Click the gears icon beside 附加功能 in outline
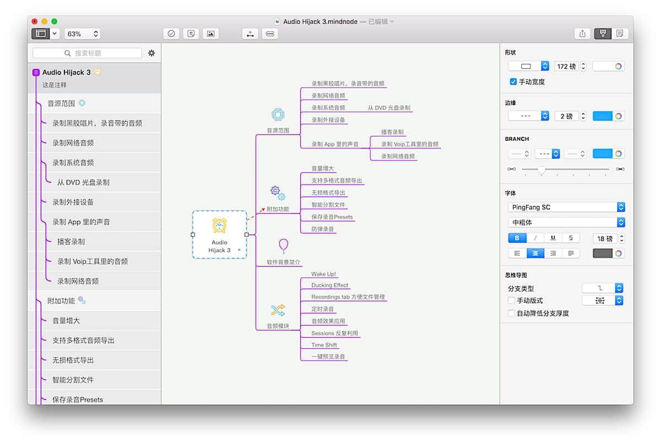661x444 pixels. point(82,301)
